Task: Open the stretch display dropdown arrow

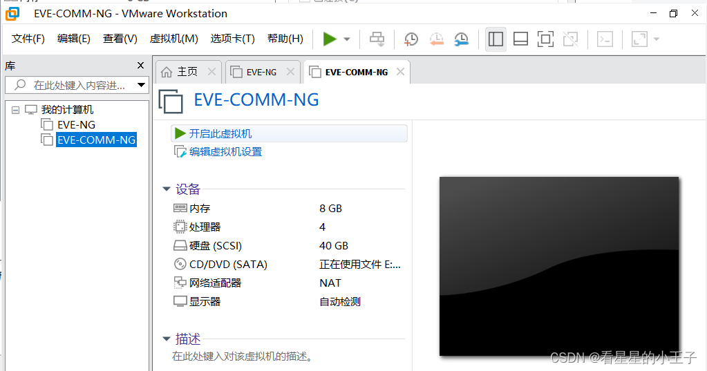Action: (x=657, y=39)
